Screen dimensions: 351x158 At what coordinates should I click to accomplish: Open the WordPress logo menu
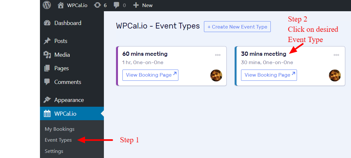tap(47, 5)
